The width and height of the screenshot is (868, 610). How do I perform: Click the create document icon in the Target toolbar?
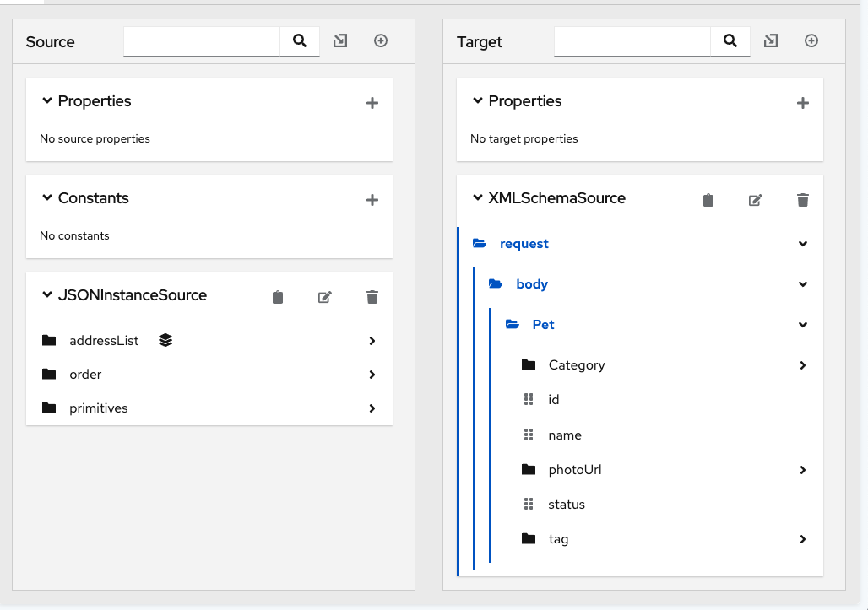click(x=811, y=40)
